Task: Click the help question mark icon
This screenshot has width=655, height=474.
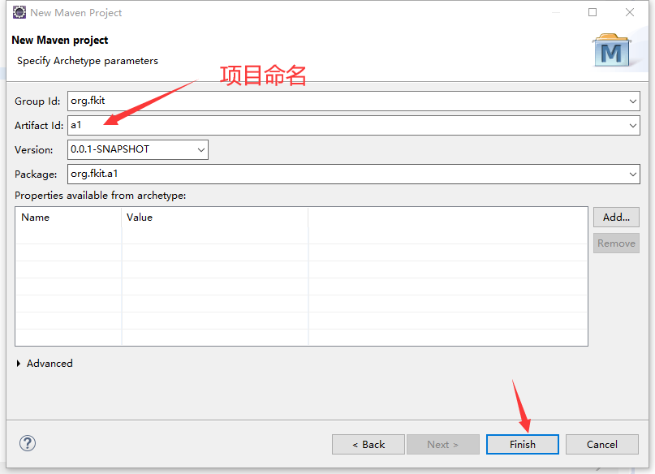Action: 28,443
